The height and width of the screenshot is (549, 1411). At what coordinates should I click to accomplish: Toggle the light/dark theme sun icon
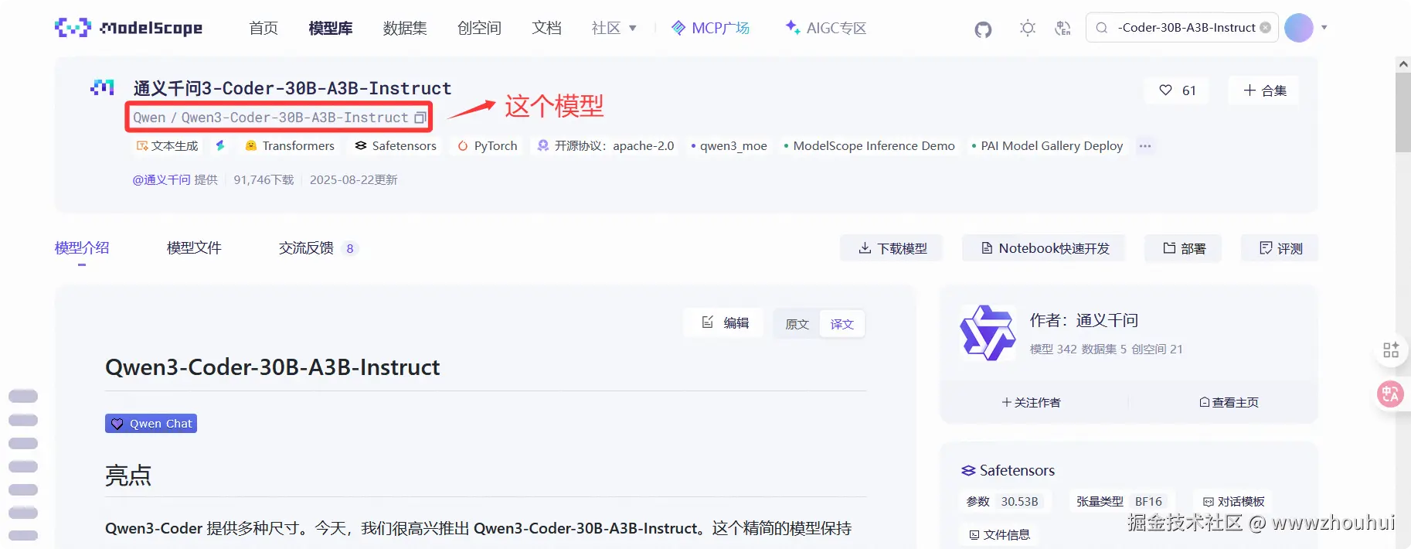(x=1027, y=28)
